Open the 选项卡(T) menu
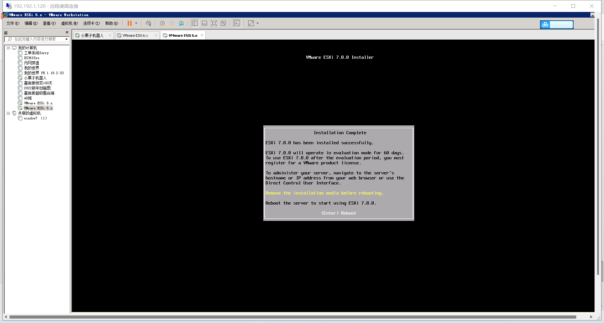The height and width of the screenshot is (323, 604). tap(92, 23)
